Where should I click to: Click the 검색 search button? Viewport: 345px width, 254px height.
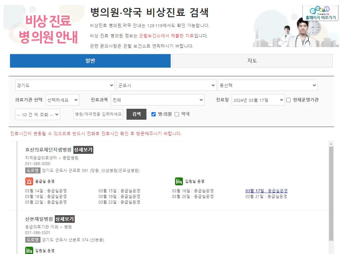[137, 114]
